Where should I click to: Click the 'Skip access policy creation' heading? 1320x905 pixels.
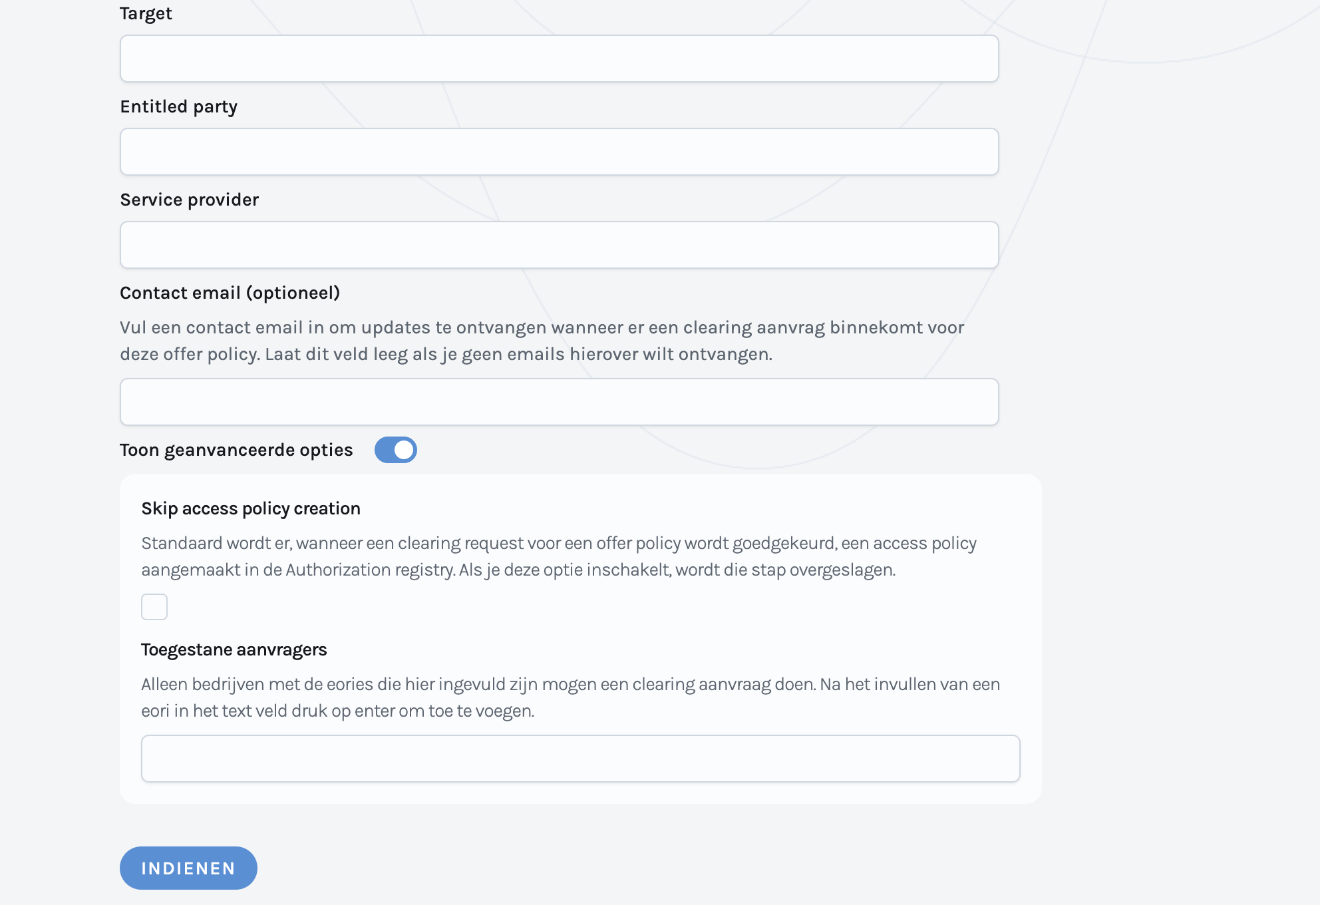251,508
